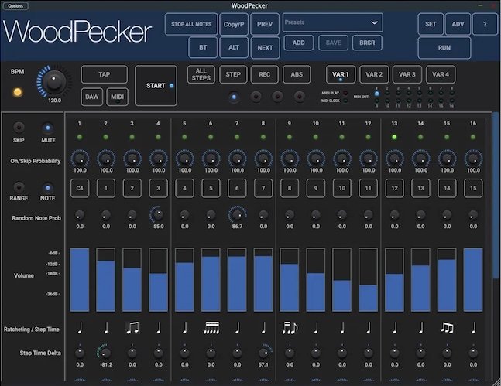Select the NOTE radio button
This screenshot has width=501, height=386.
pyautogui.click(x=48, y=187)
